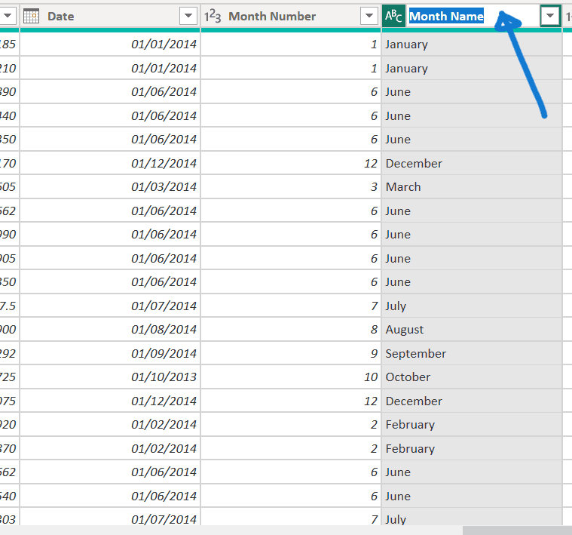Select the March cell in Month Name

(x=403, y=187)
